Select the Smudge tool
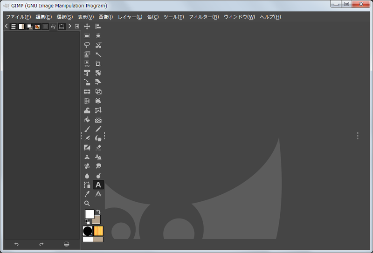373x253 pixels. pyautogui.click(x=98, y=166)
